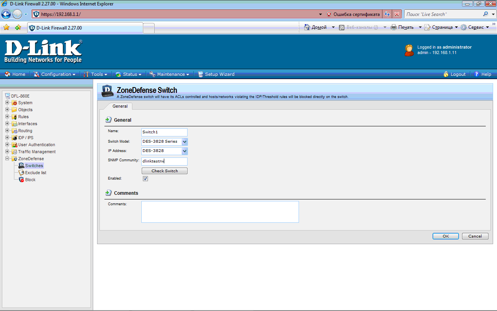Click the Stop loading red X icon

point(397,14)
